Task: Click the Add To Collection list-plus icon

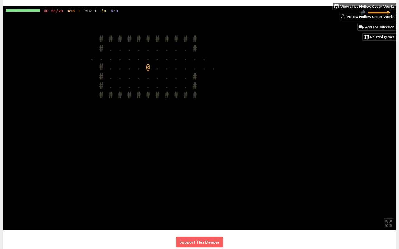Action: click(x=361, y=27)
